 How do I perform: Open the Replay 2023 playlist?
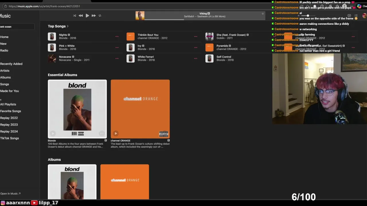(9, 125)
